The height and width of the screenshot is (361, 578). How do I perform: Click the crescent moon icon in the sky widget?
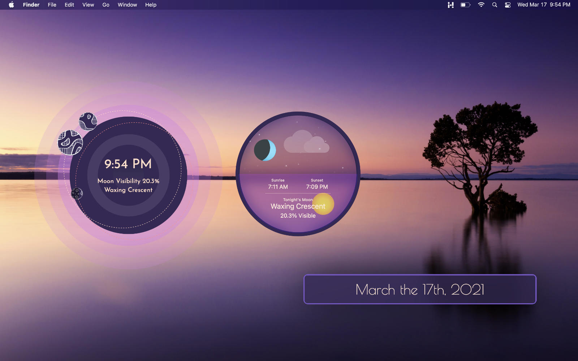[265, 150]
